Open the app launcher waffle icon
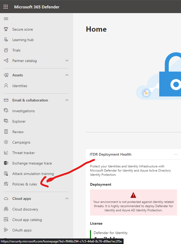Image resolution: width=181 pixels, height=244 pixels. (6, 7)
